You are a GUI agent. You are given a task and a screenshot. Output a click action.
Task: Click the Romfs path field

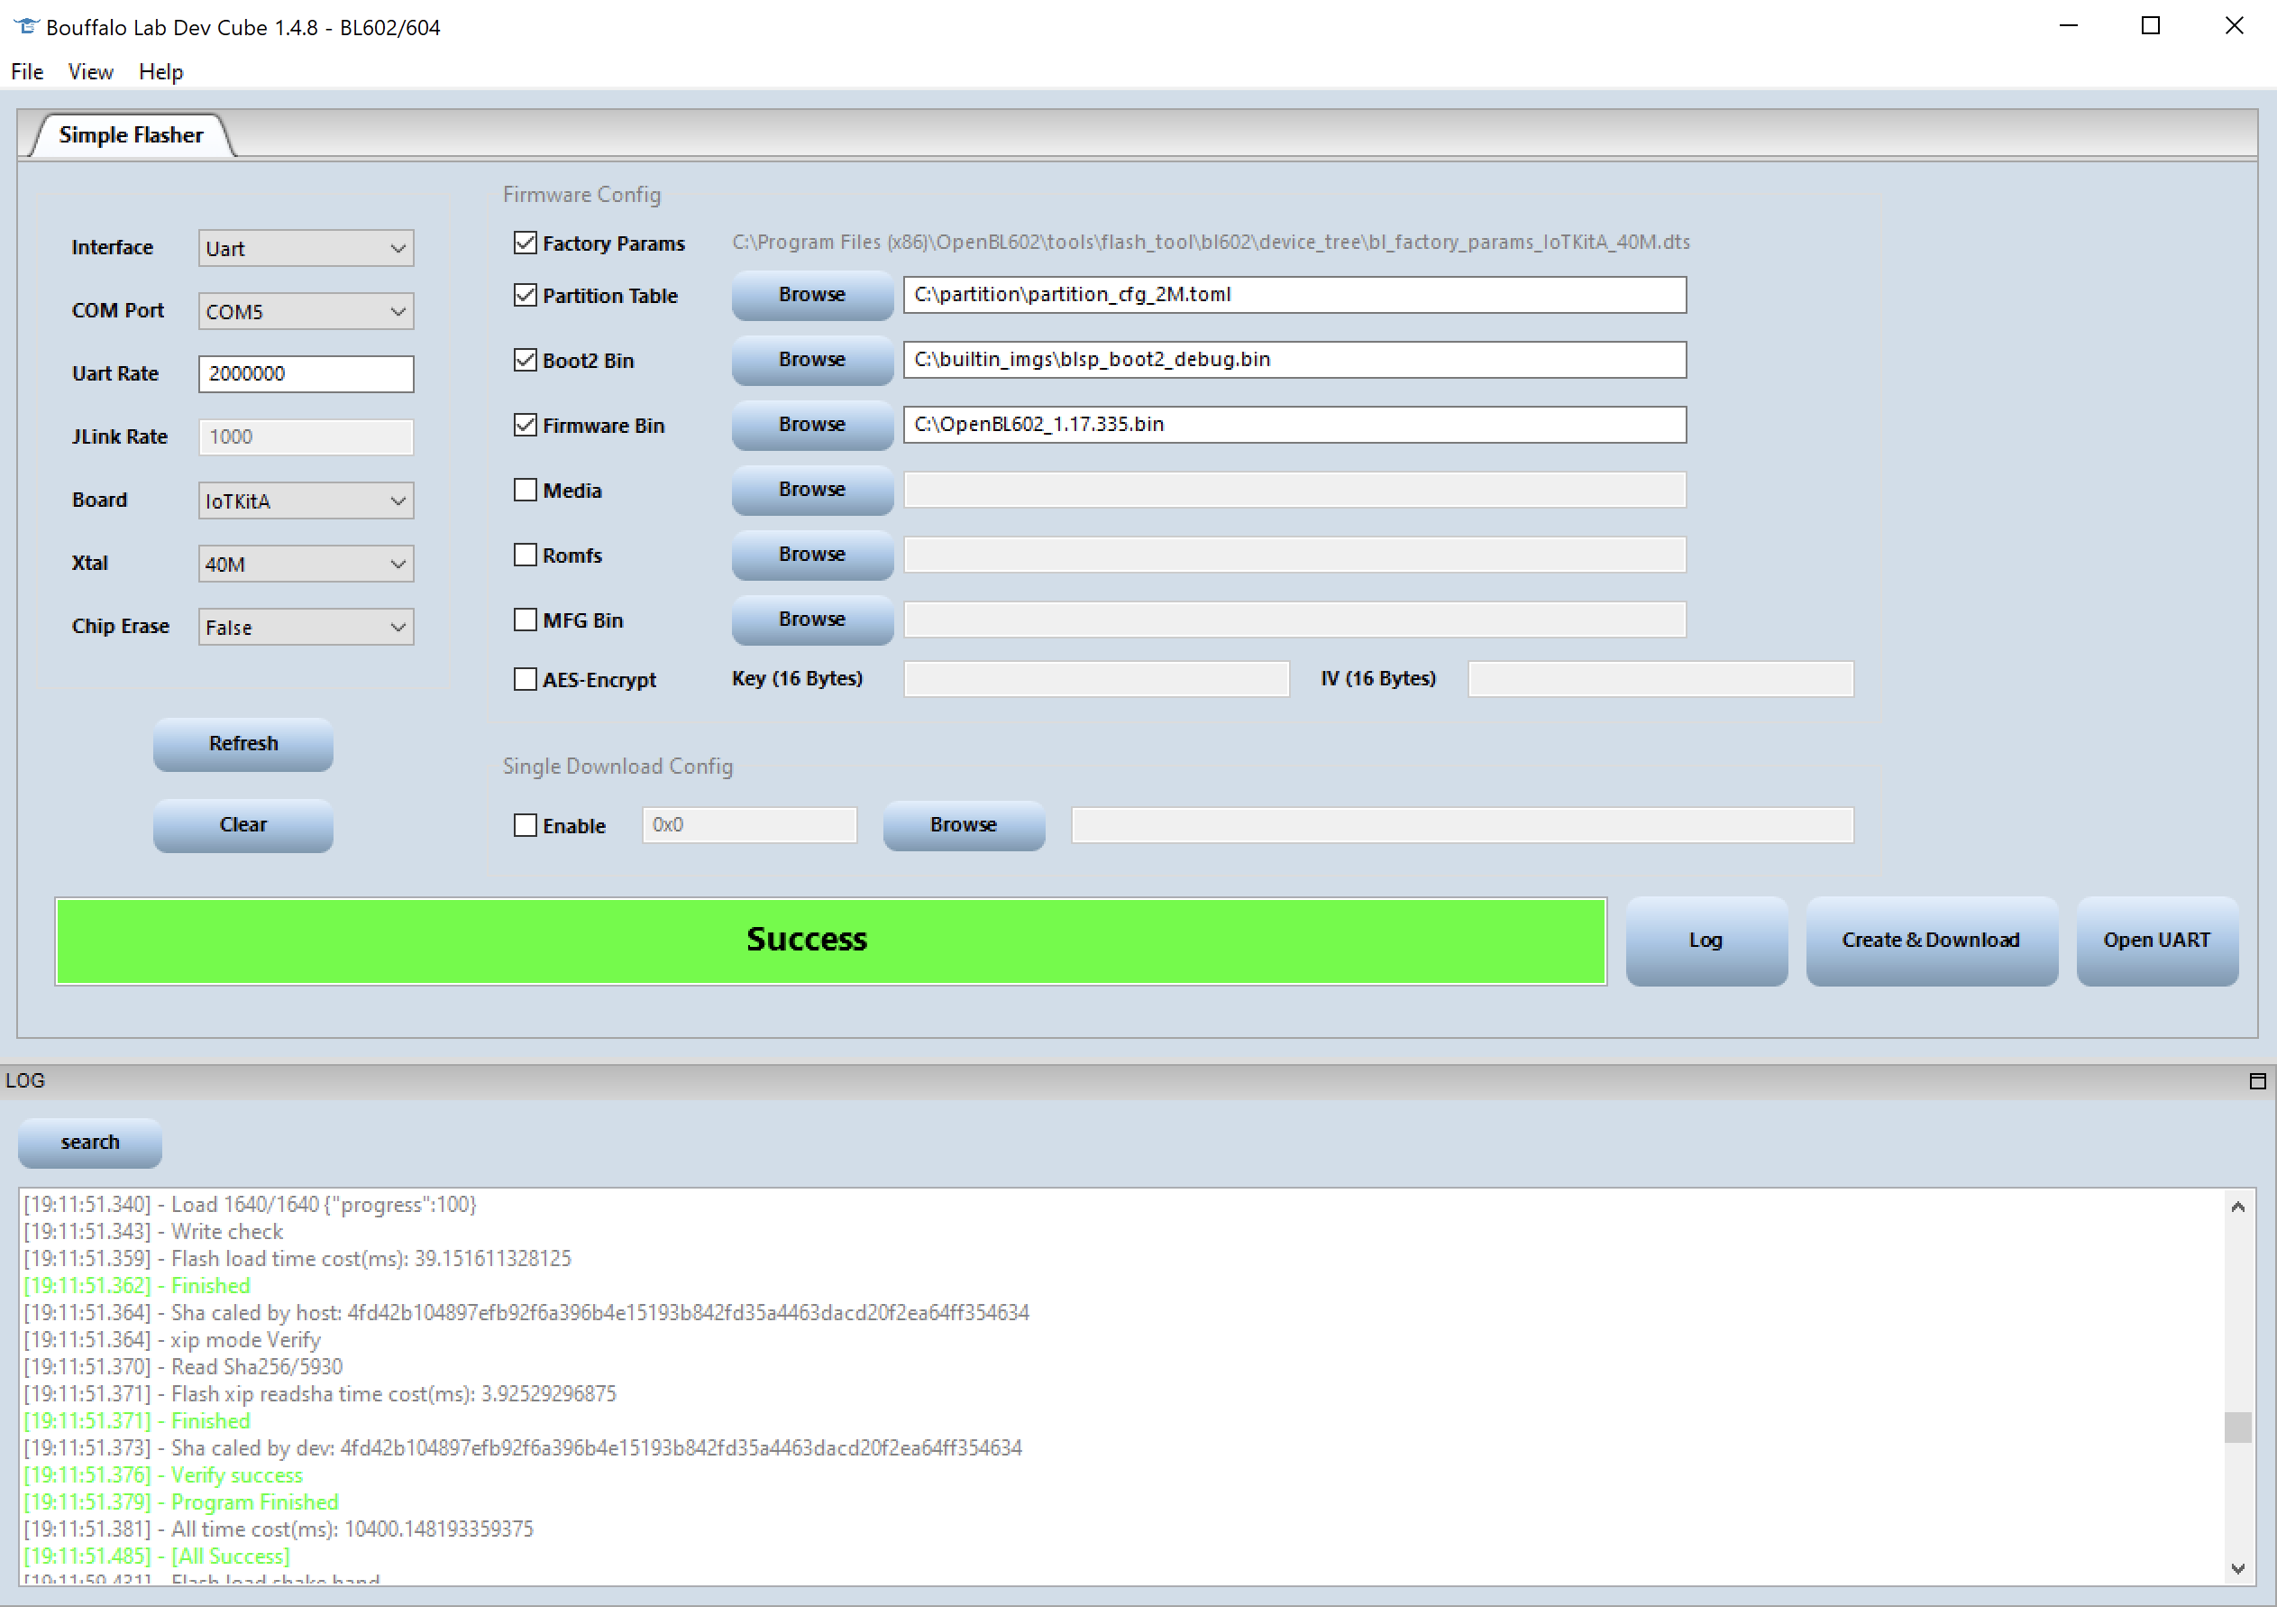tap(1294, 555)
